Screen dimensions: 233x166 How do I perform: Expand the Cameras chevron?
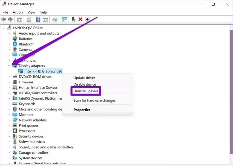(9, 50)
